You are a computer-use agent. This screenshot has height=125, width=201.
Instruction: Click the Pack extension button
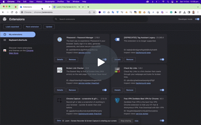(x=32, y=27)
